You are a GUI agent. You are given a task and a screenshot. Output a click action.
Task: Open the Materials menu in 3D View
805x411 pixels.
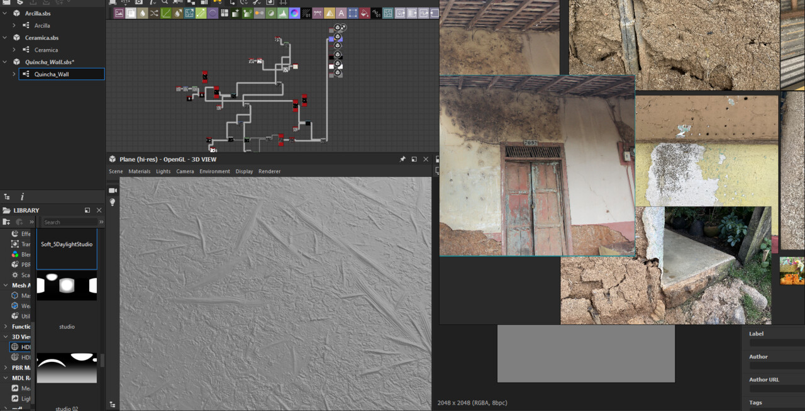(x=140, y=171)
